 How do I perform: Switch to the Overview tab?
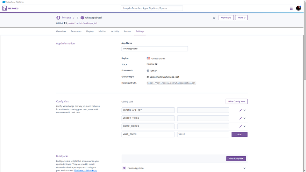tap(61, 31)
